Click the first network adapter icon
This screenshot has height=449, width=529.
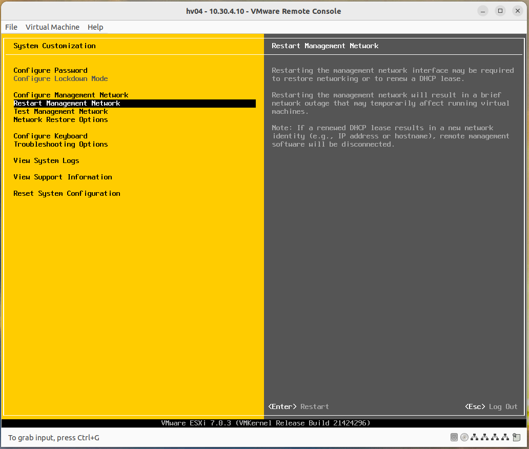click(475, 437)
